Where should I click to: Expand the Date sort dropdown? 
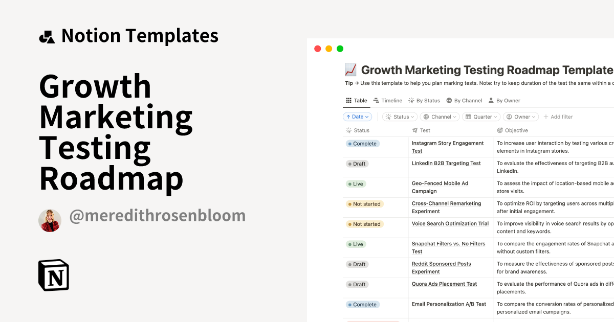tap(357, 117)
